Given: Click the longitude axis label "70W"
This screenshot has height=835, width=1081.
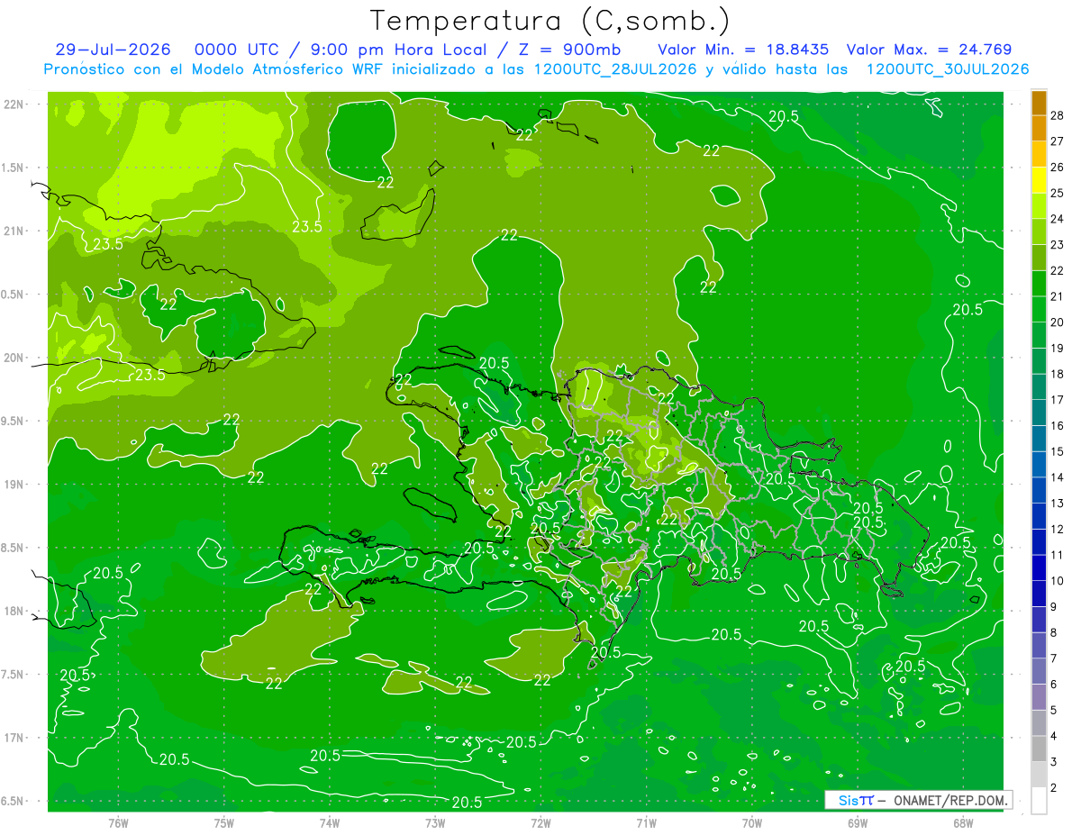Looking at the screenshot, I should 752,823.
